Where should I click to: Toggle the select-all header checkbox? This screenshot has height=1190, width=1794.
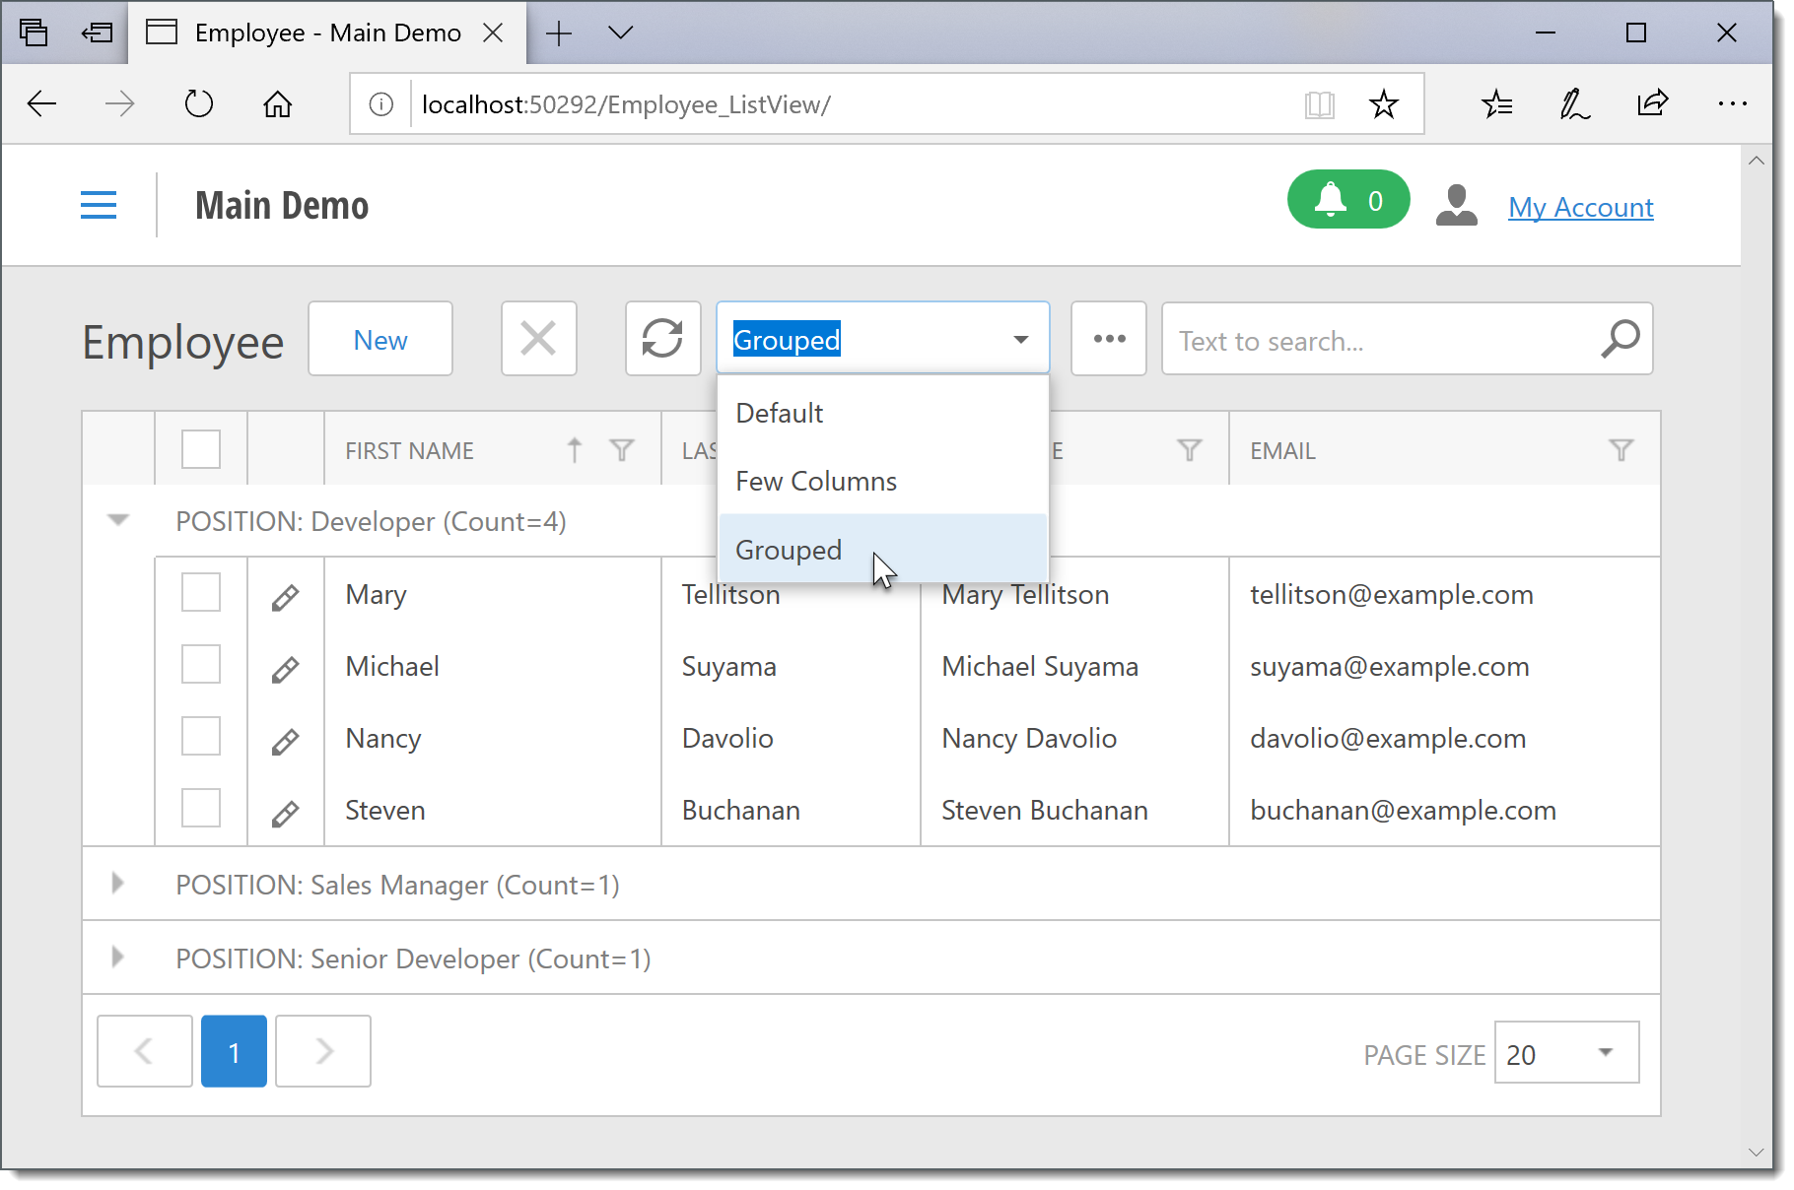point(201,449)
